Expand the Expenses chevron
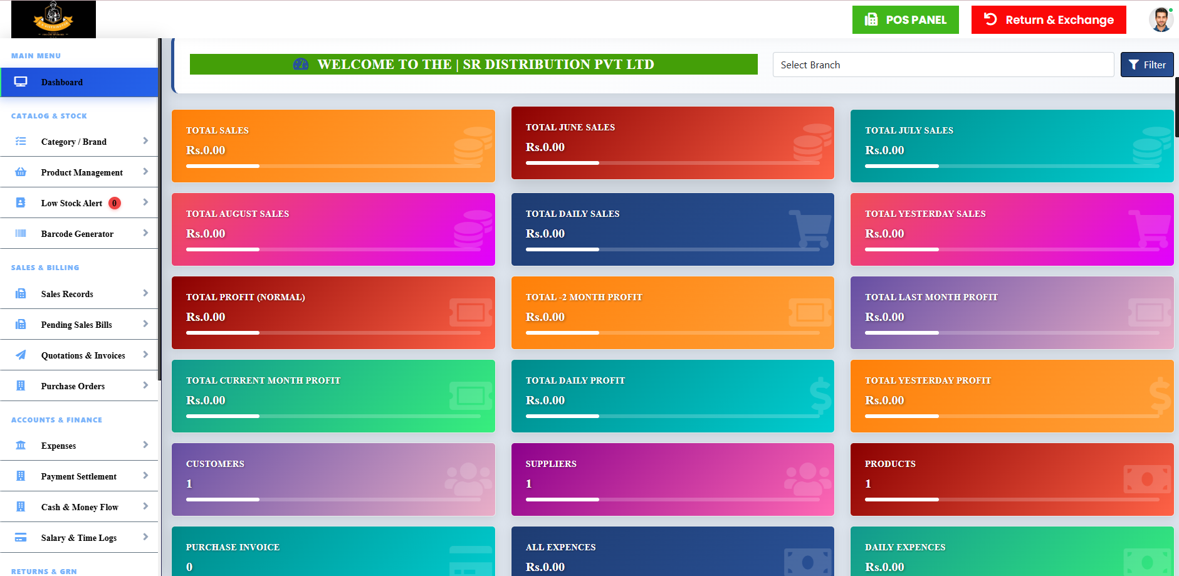This screenshot has width=1179, height=576. pos(145,445)
